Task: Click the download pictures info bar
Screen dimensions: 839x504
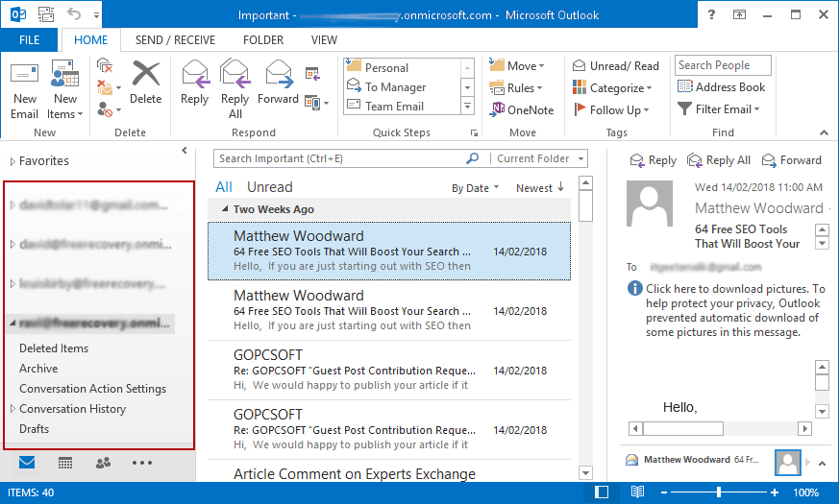Action: [x=727, y=310]
